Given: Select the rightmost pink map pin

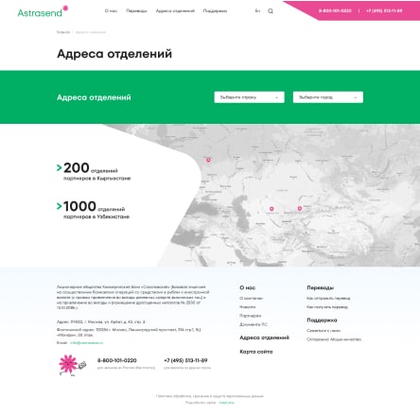Looking at the screenshot, I should [300, 208].
